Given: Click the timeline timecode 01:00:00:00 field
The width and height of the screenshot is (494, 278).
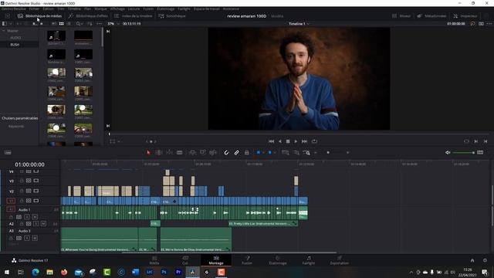Looking at the screenshot, I should pyautogui.click(x=29, y=164).
